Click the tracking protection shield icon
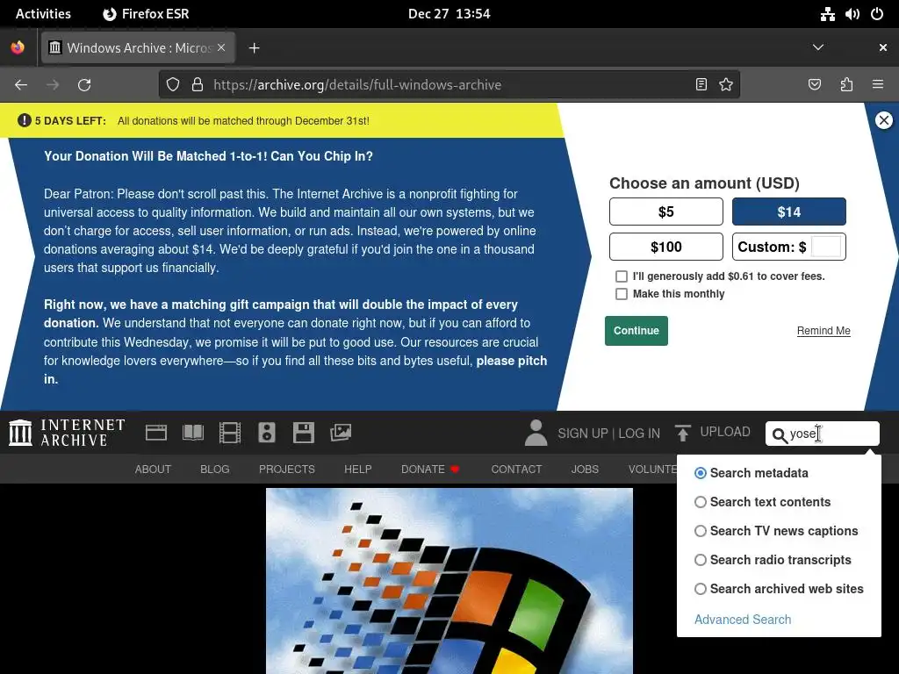The image size is (899, 674). point(173,85)
